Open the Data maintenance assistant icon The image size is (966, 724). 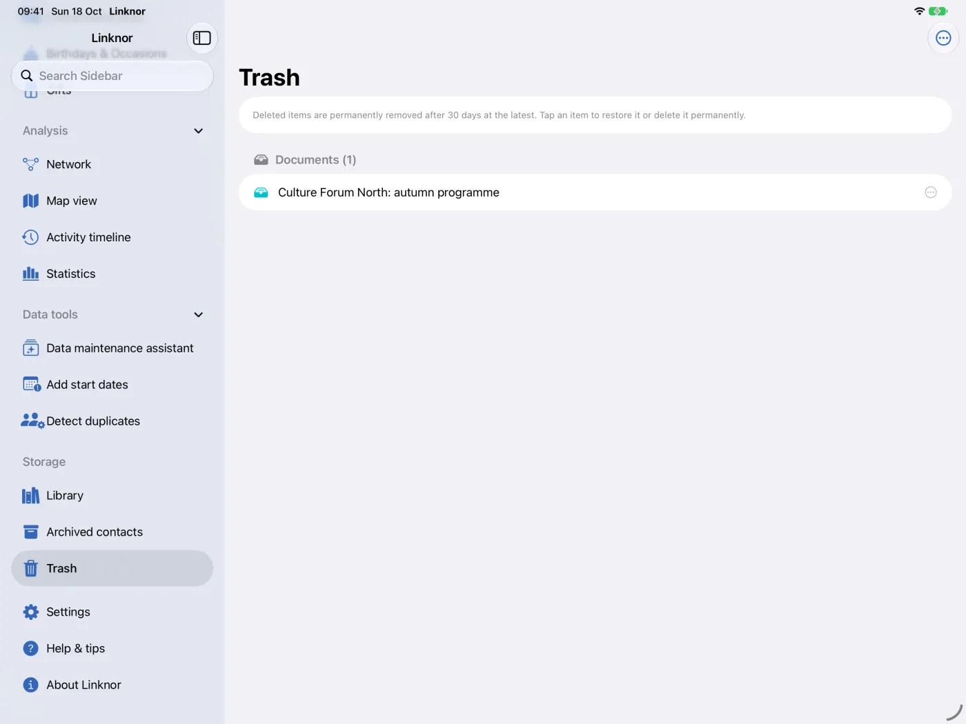click(x=30, y=348)
